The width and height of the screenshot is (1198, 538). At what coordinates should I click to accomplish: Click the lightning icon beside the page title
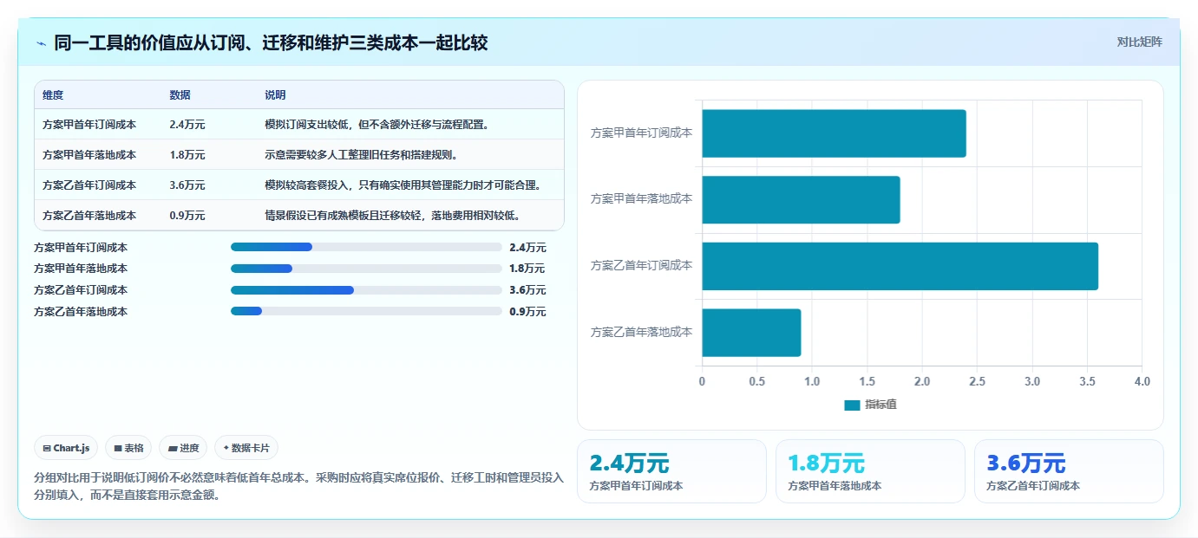(x=41, y=43)
